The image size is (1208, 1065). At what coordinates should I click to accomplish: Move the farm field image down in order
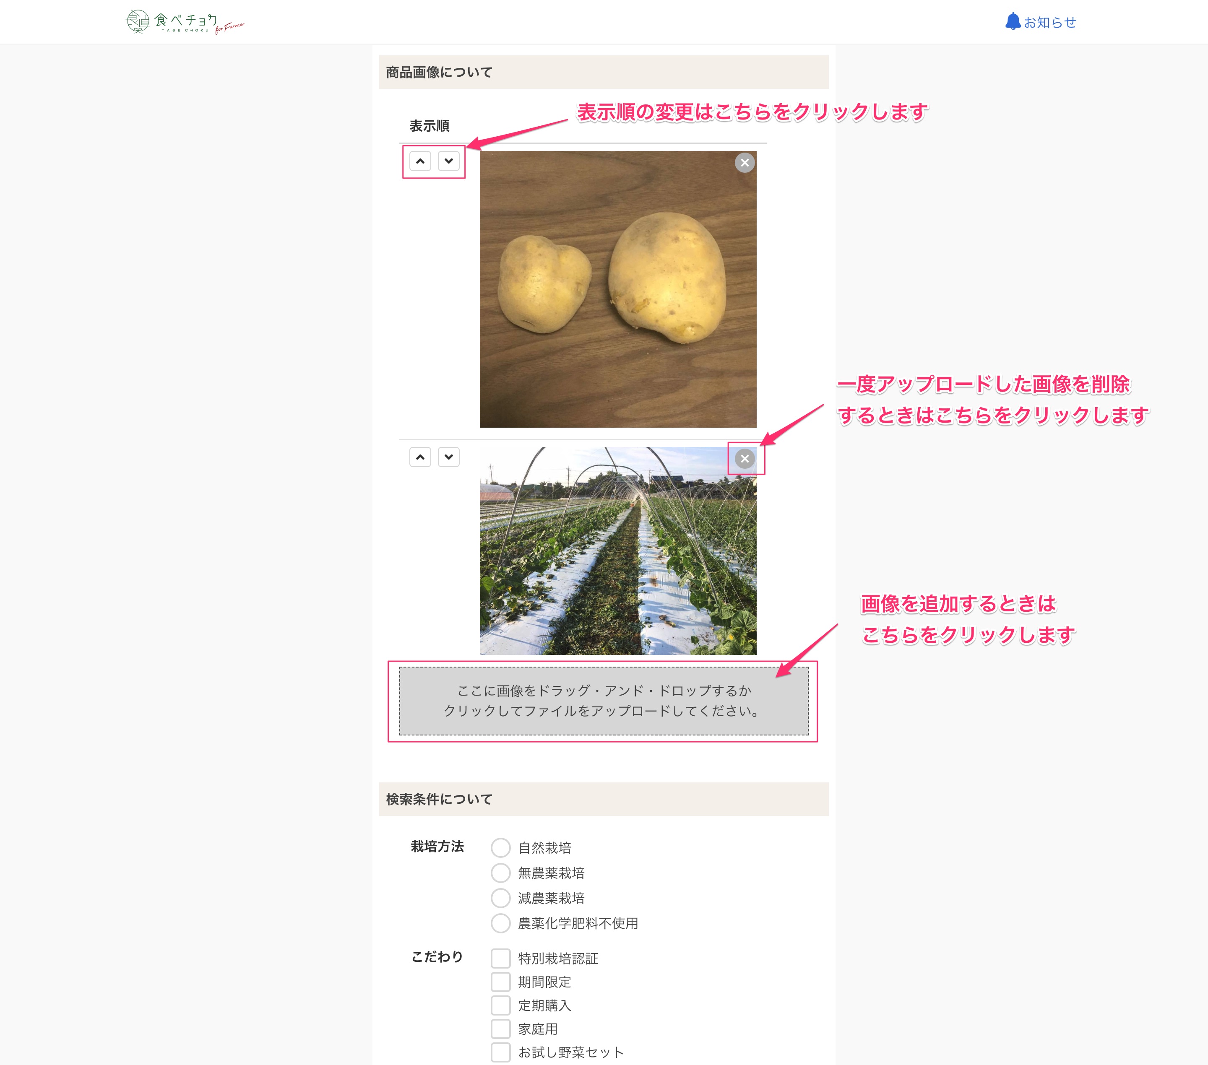click(x=448, y=457)
